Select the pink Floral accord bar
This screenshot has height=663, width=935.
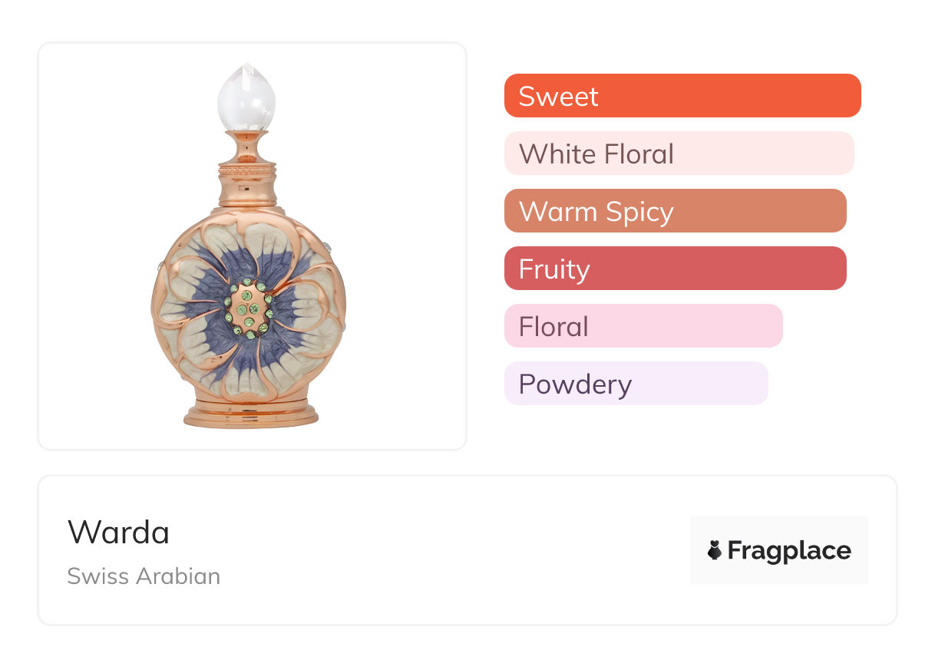(x=643, y=326)
